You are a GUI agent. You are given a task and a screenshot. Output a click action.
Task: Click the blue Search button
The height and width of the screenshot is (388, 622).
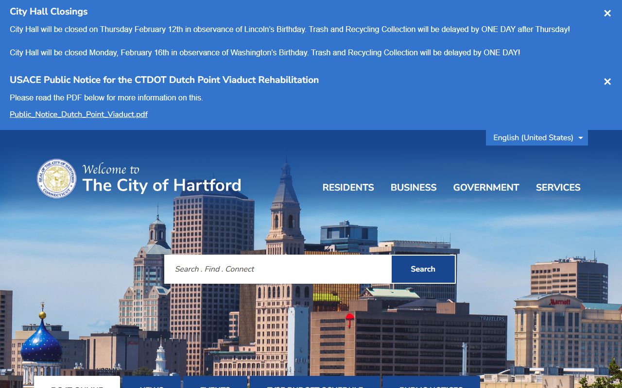click(423, 269)
